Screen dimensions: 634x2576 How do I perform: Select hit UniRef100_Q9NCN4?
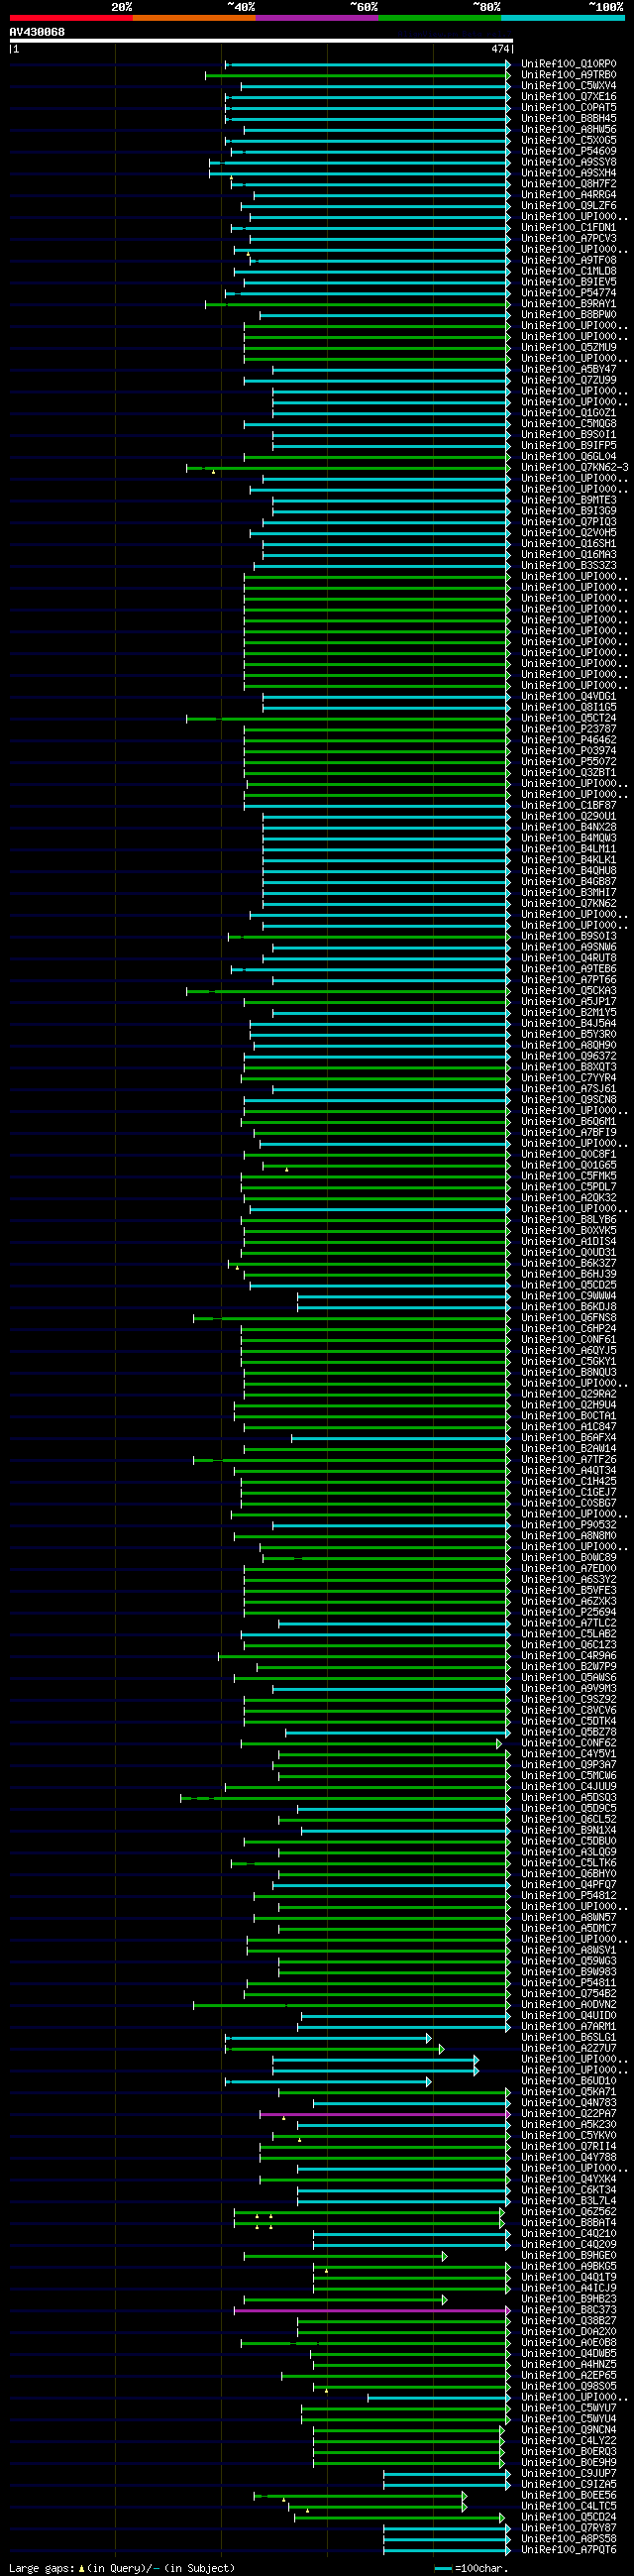point(569,2431)
